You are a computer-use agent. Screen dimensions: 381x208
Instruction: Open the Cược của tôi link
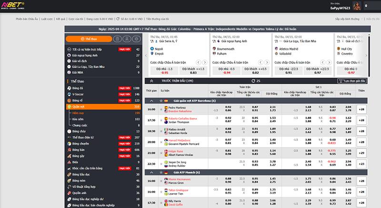(x=76, y=19)
